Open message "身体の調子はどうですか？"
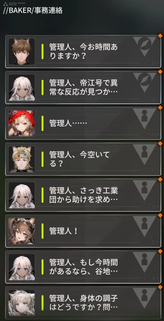The image size is (164, 321). [83, 303]
